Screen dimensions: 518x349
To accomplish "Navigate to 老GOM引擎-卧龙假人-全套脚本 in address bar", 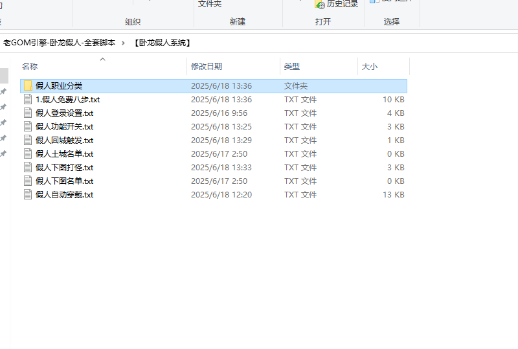I will [59, 43].
